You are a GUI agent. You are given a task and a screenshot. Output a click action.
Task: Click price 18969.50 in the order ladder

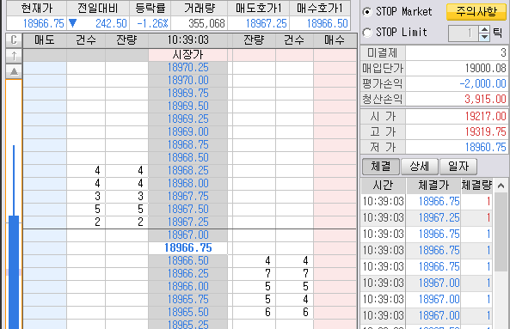click(x=187, y=107)
